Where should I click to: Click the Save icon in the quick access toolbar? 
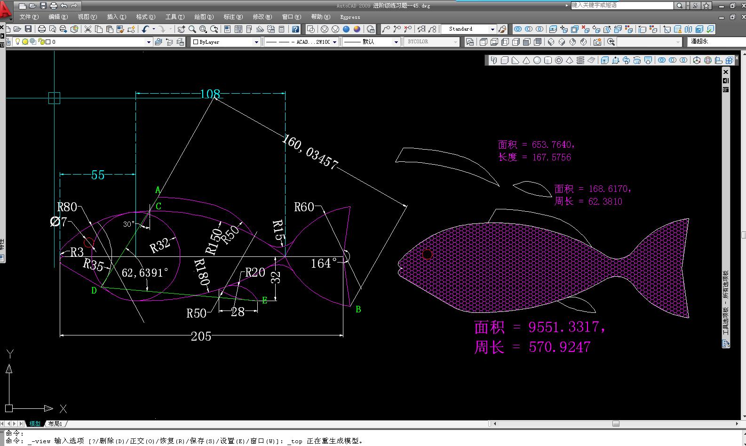click(43, 6)
